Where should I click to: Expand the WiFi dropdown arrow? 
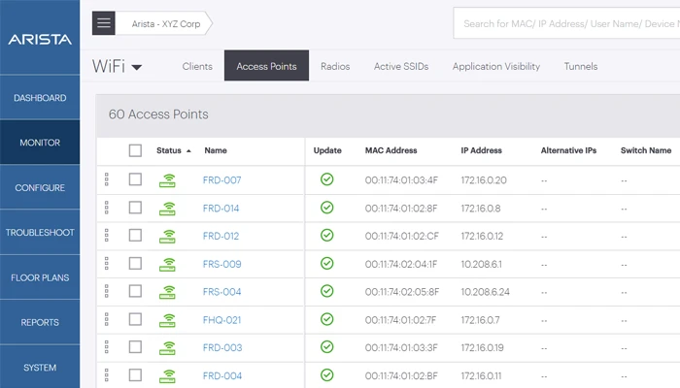tap(137, 68)
